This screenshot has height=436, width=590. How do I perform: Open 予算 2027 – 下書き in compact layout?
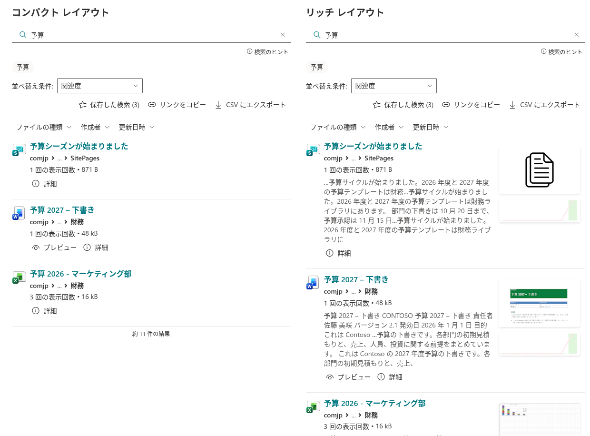click(x=62, y=210)
